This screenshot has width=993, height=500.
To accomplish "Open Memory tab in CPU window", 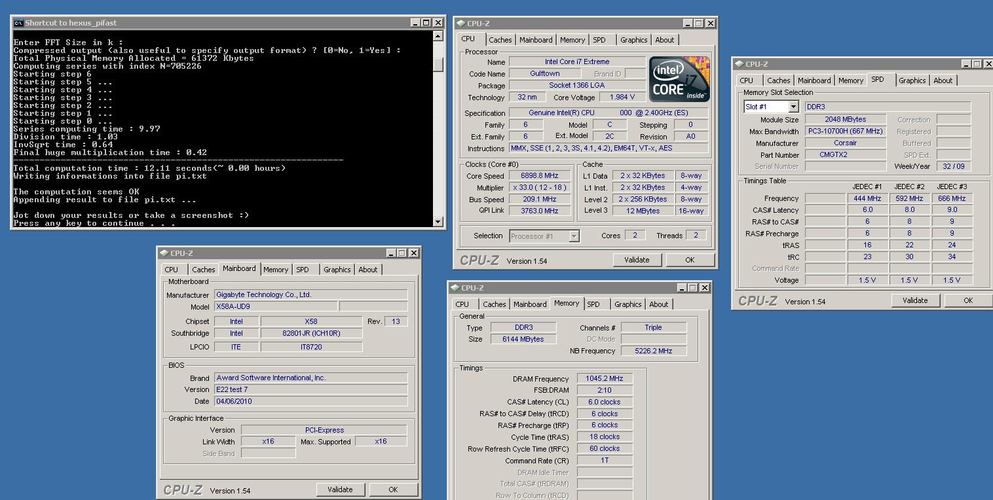I will pyautogui.click(x=572, y=40).
